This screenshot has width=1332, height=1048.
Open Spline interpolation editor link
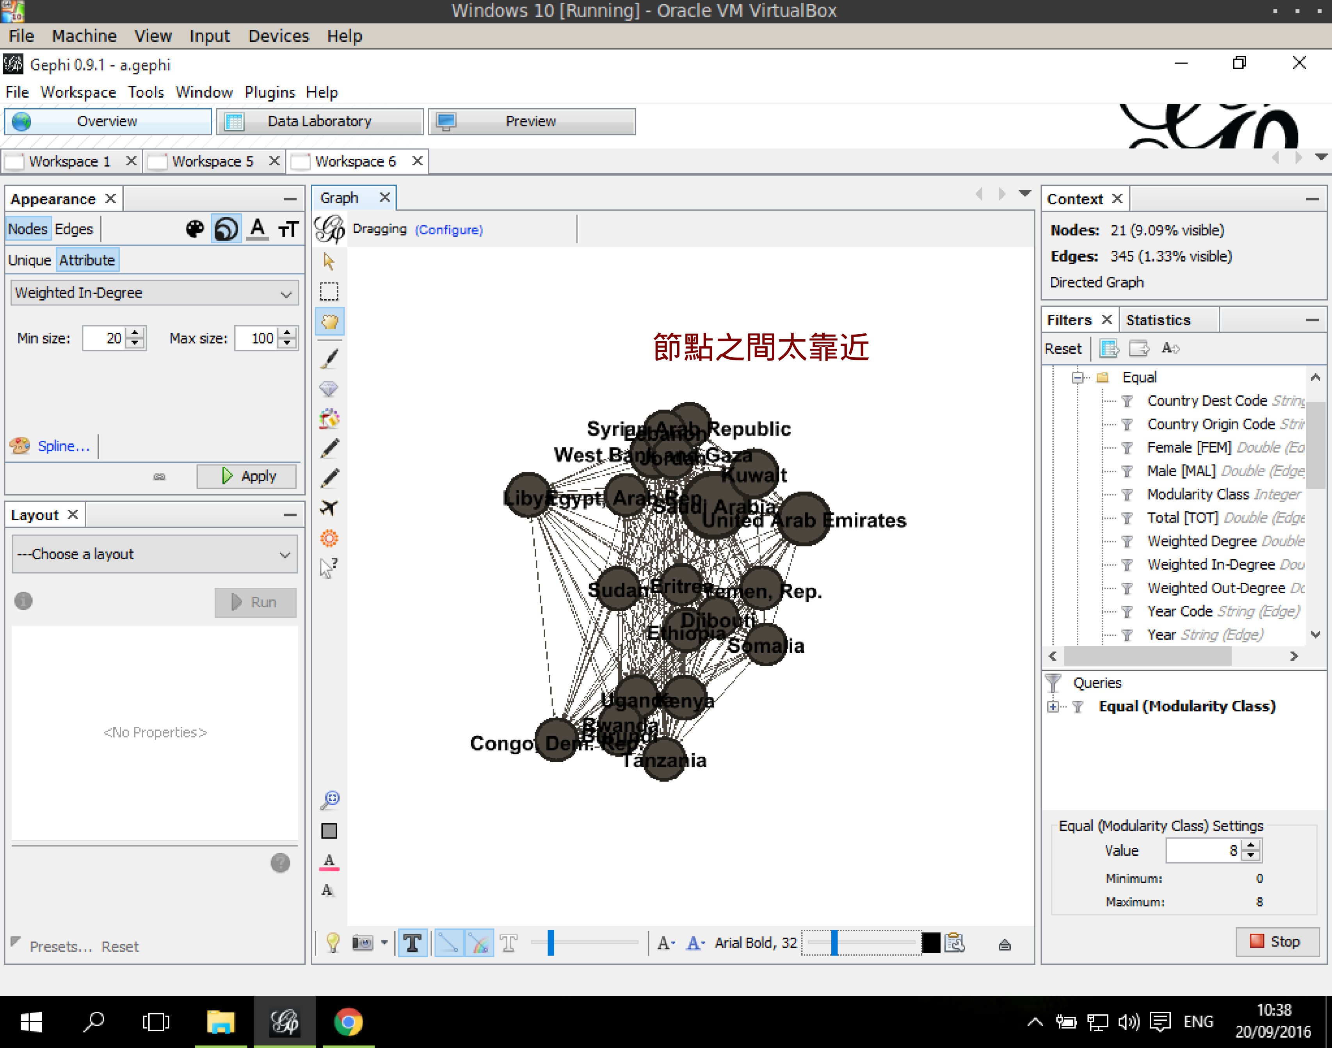(63, 446)
